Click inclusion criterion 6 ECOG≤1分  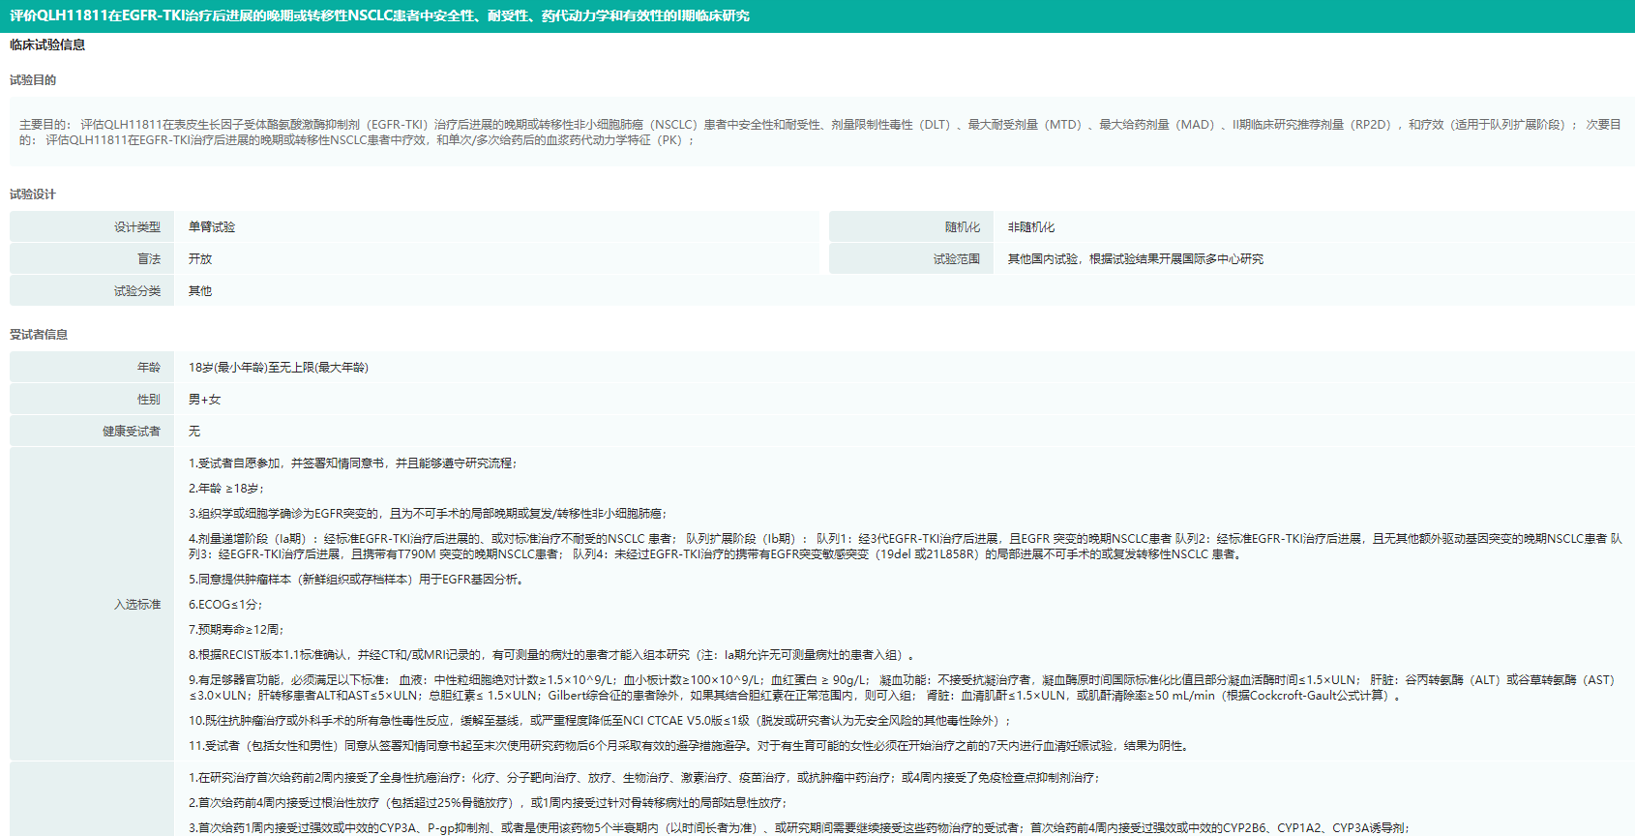(225, 605)
